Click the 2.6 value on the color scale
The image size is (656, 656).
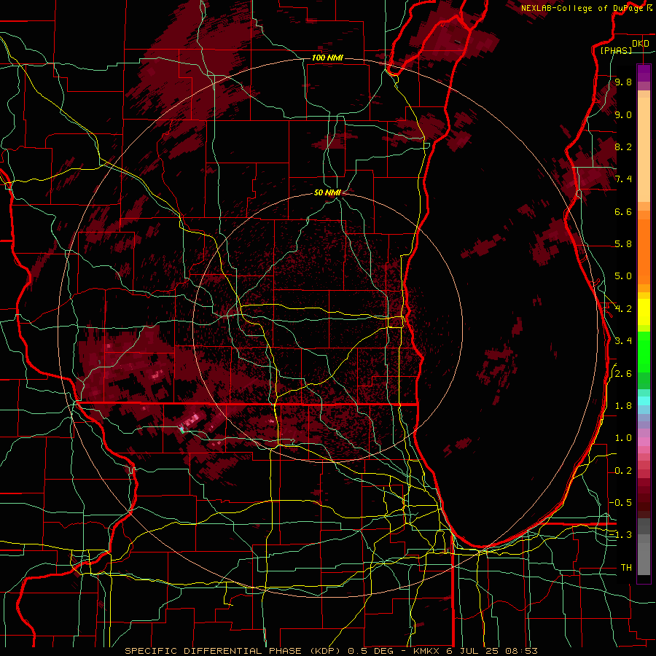tap(623, 374)
